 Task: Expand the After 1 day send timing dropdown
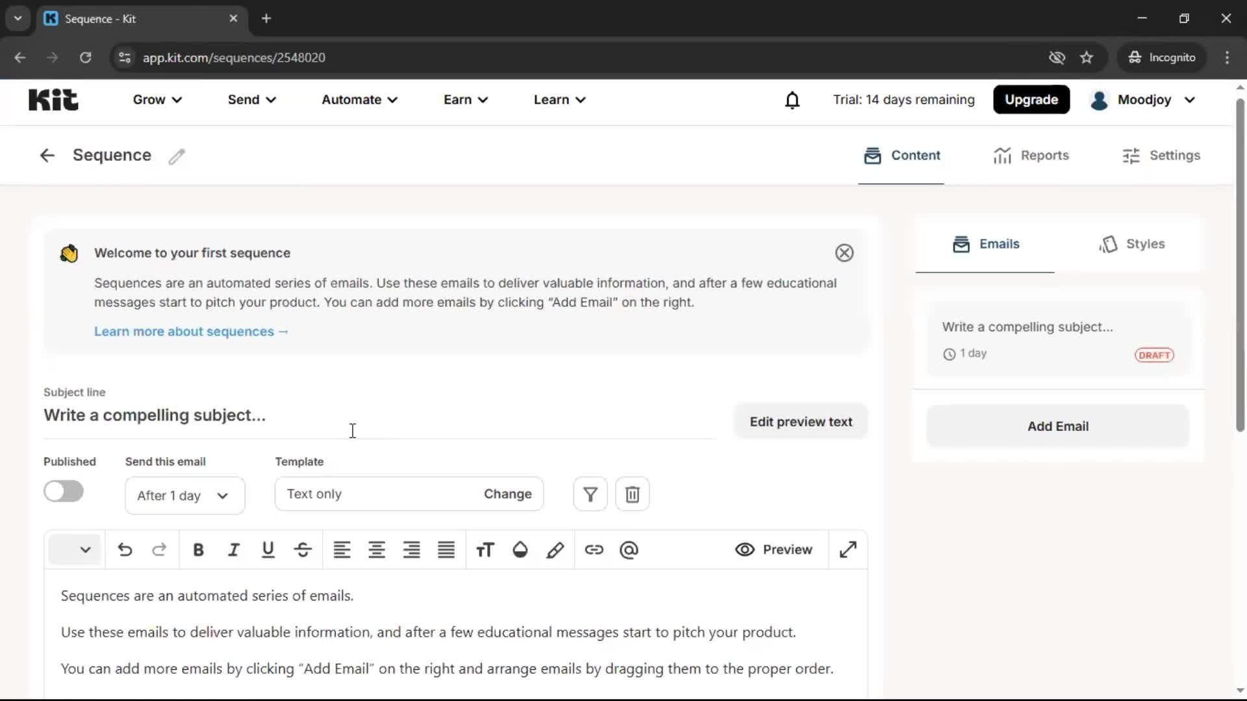click(184, 495)
